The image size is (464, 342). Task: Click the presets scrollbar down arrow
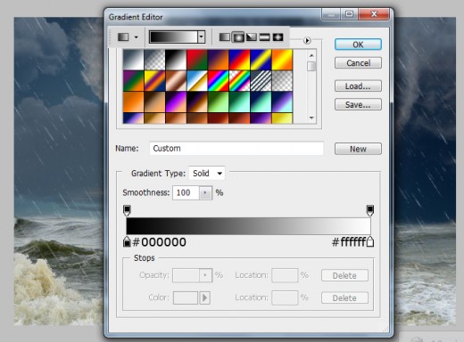pyautogui.click(x=311, y=118)
